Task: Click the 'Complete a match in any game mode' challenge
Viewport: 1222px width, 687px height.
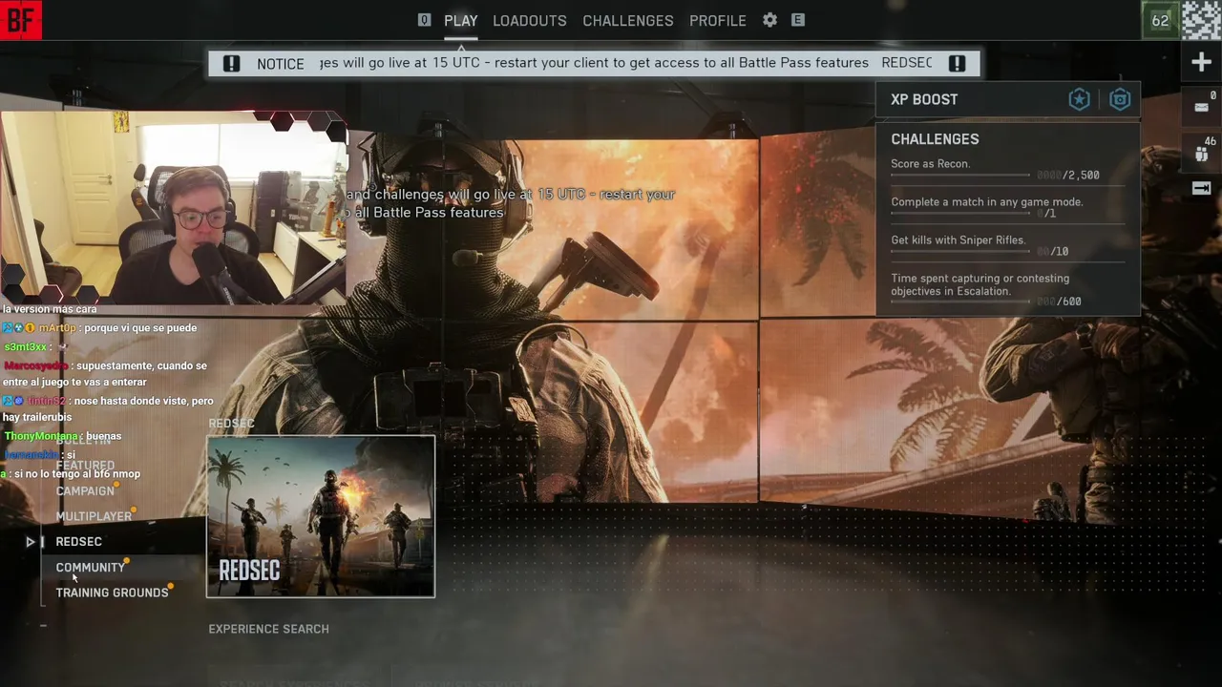Action: [986, 202]
